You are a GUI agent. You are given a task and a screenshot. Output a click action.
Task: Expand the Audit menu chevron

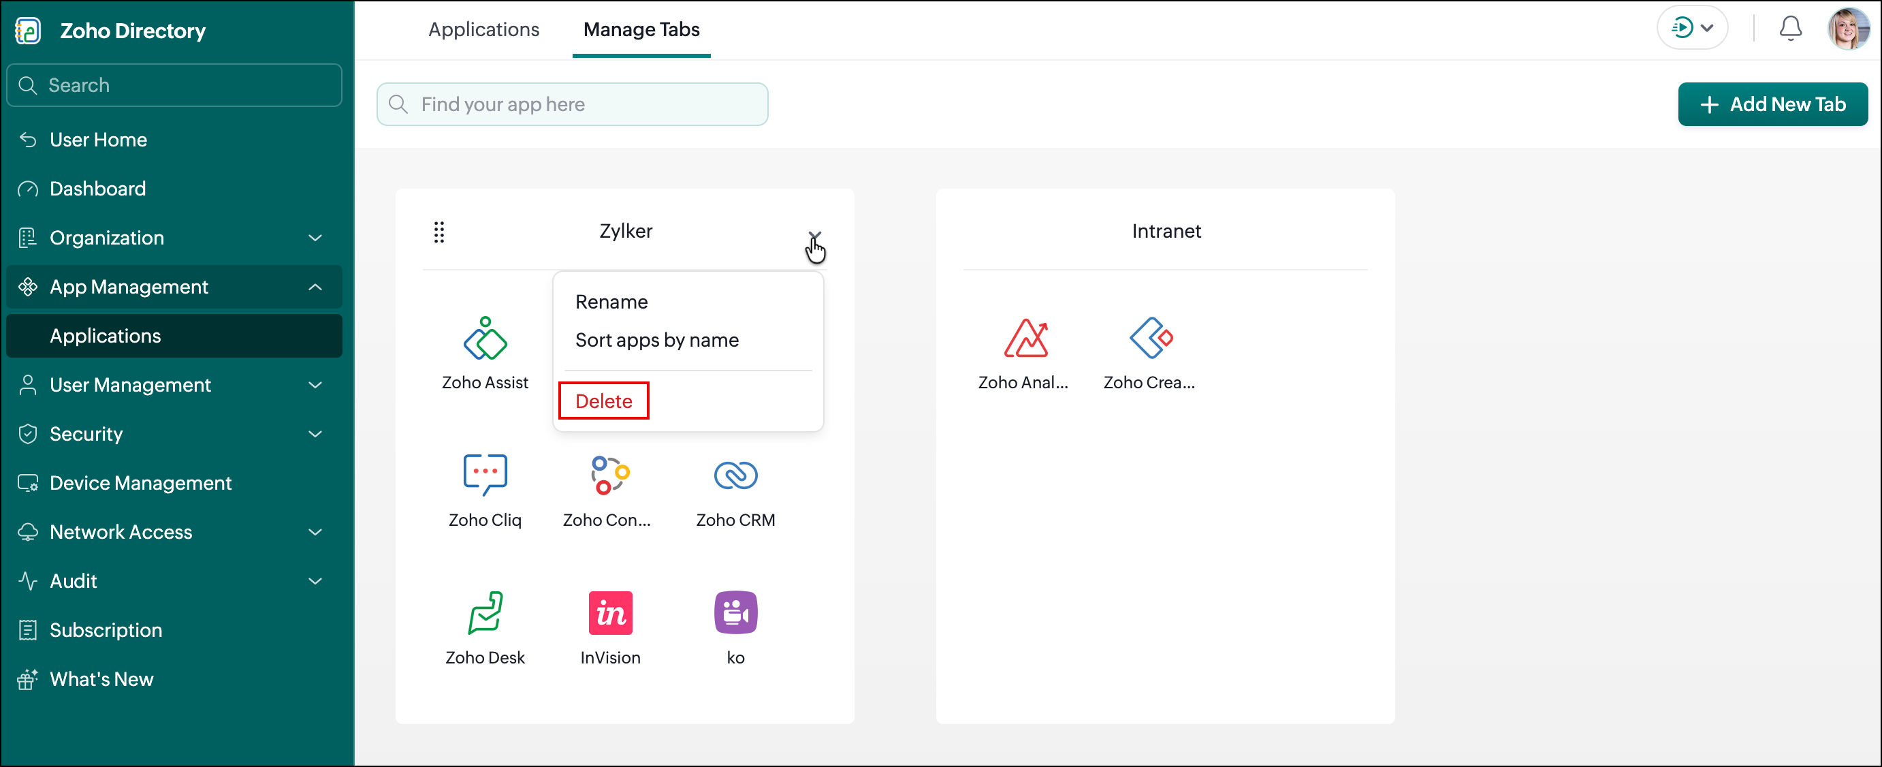point(316,580)
